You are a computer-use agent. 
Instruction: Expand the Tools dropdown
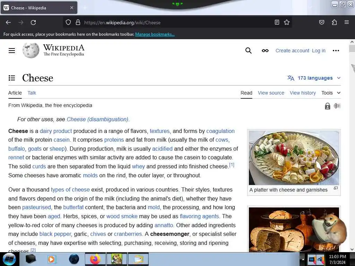[x=331, y=93]
